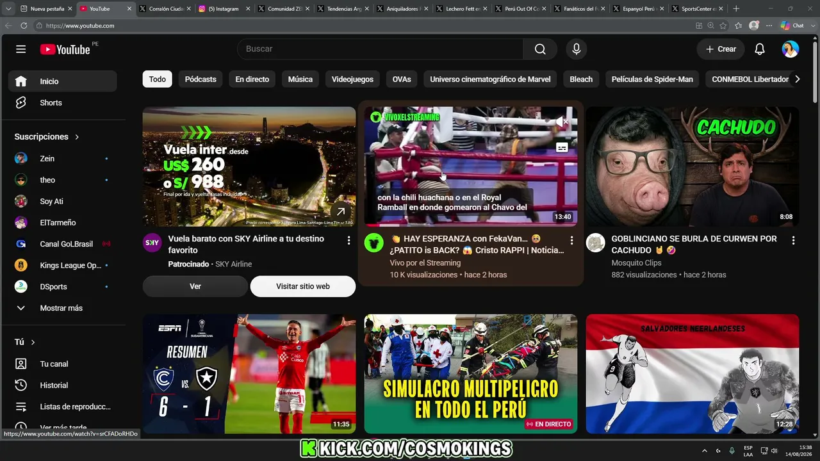Click the Crear button
Image resolution: width=820 pixels, height=461 pixels.
pyautogui.click(x=721, y=49)
